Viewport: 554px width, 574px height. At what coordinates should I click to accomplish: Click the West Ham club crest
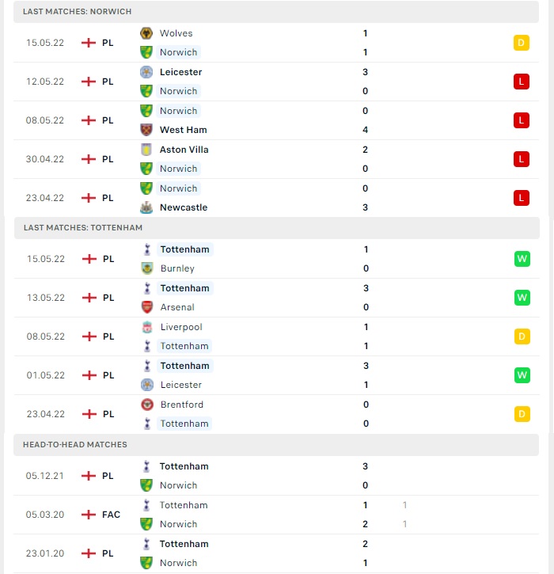(146, 130)
